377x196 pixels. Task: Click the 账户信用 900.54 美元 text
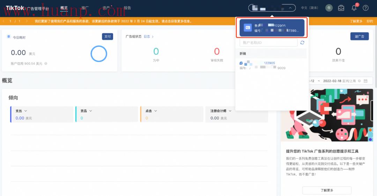[x=27, y=64]
